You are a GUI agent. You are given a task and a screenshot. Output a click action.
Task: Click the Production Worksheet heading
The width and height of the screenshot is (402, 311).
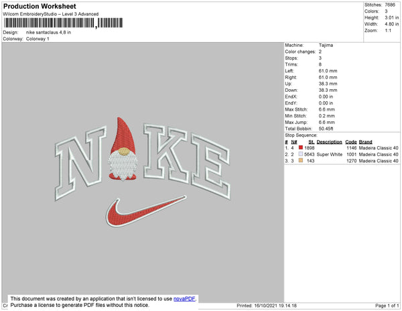point(40,7)
